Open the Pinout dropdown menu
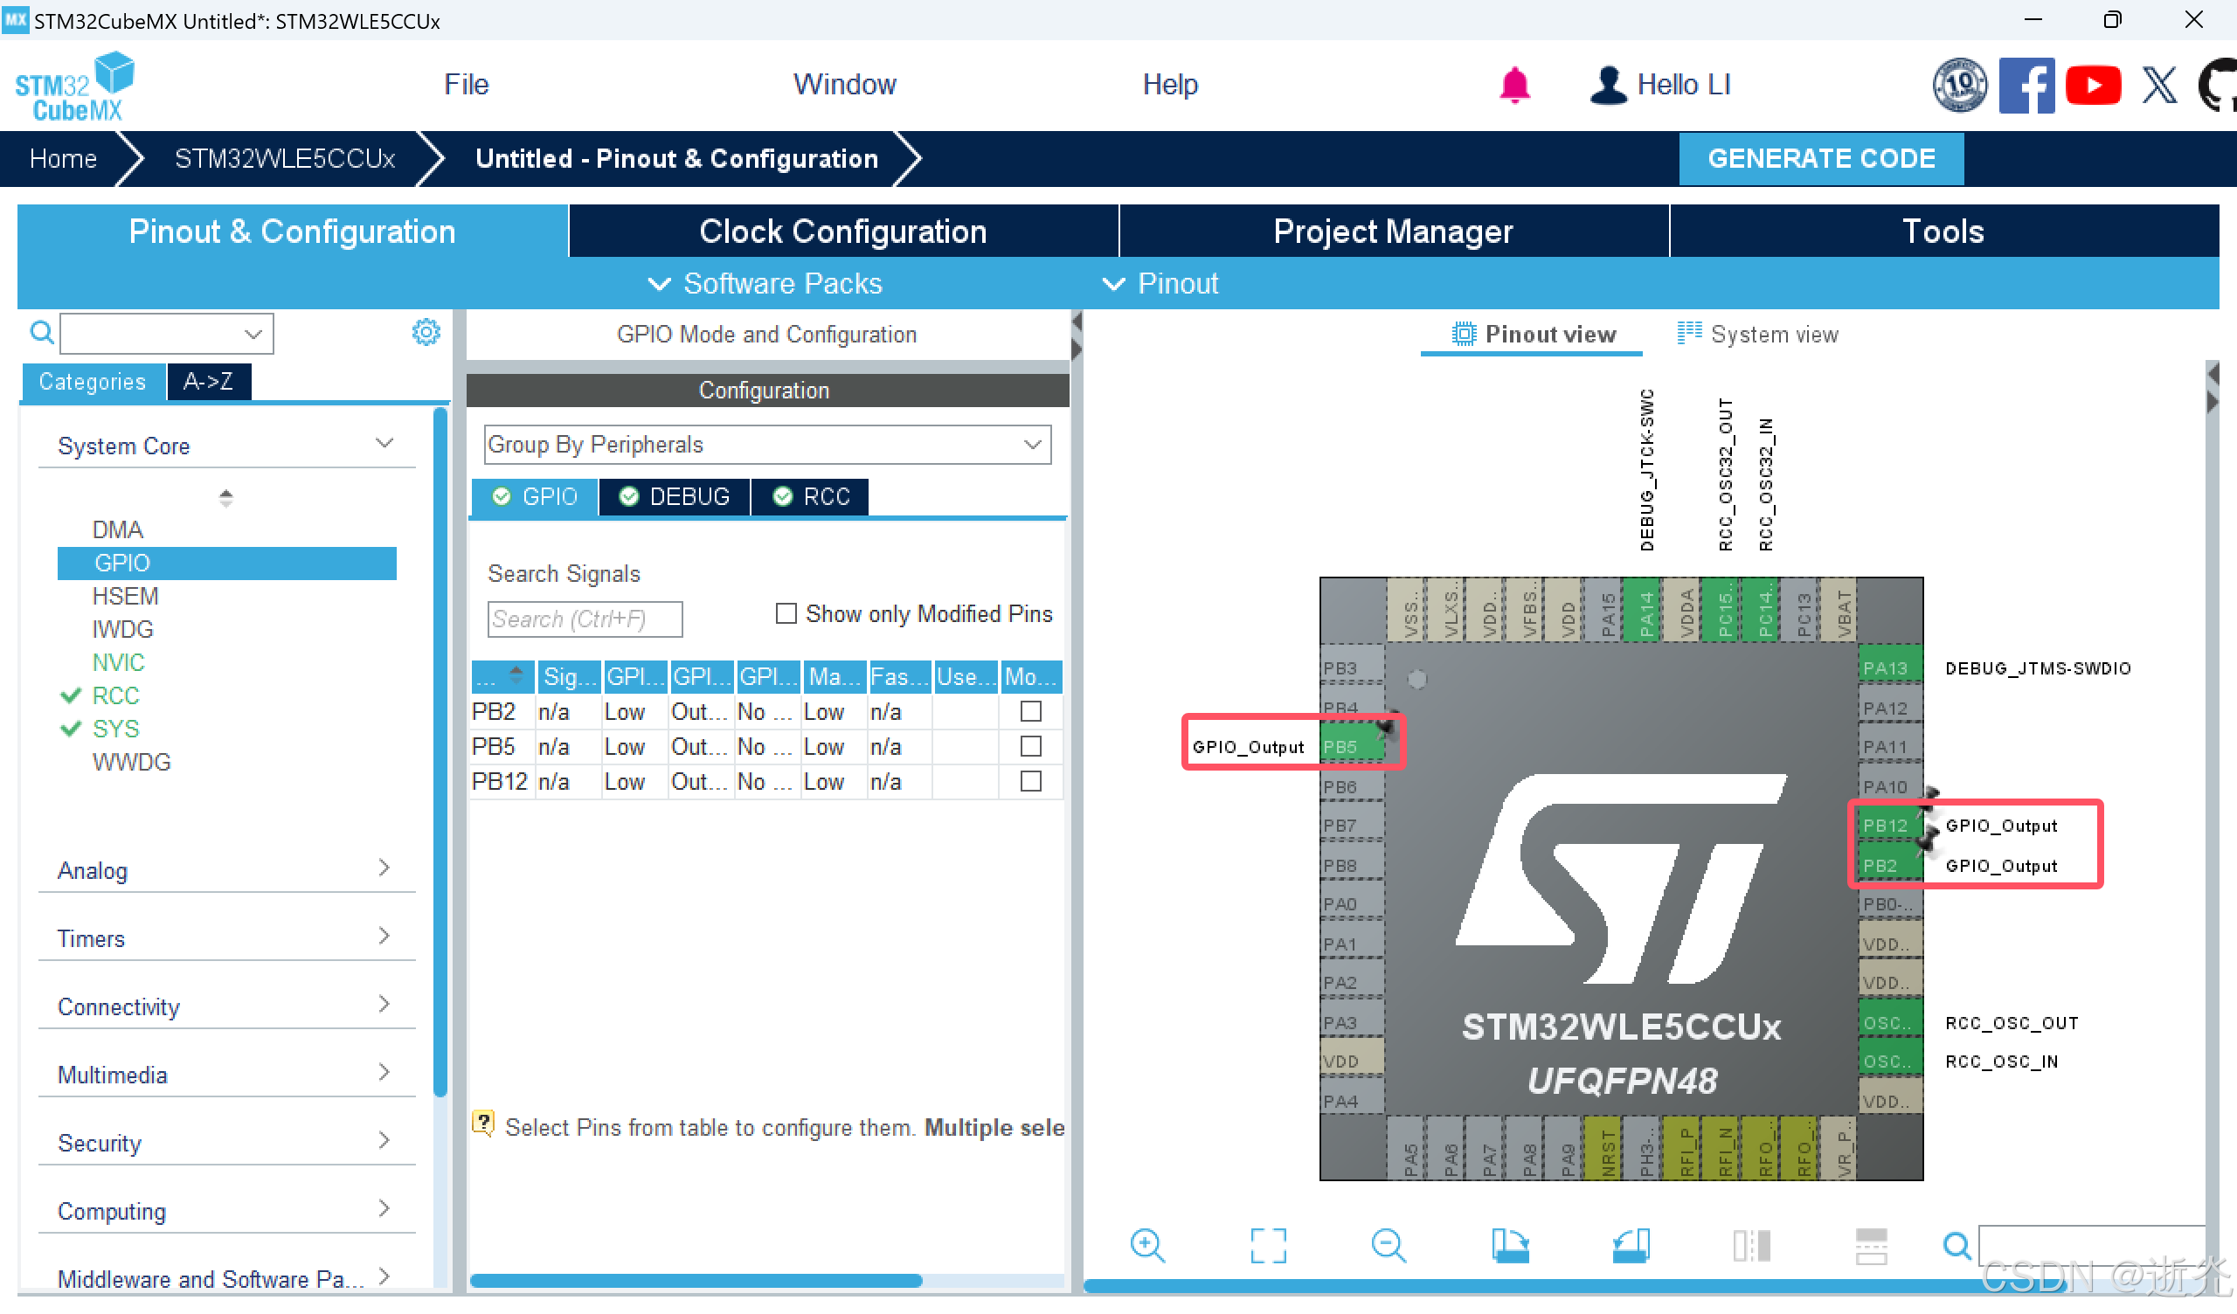 click(x=1160, y=283)
